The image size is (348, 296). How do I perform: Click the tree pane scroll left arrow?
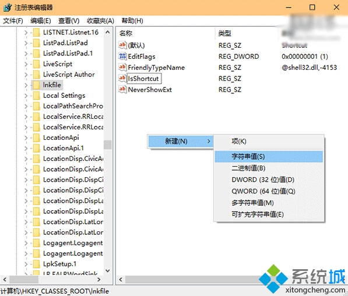(5, 280)
